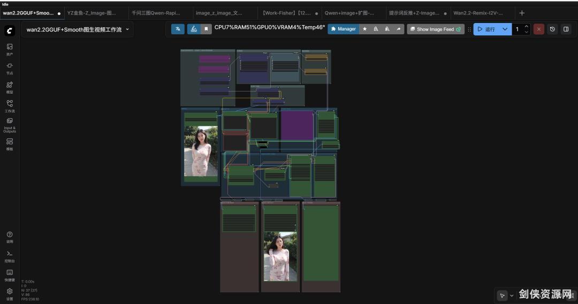This screenshot has width=578, height=304.
Task: Open the 模型 model library sidebar icon
Action: [x=10, y=87]
